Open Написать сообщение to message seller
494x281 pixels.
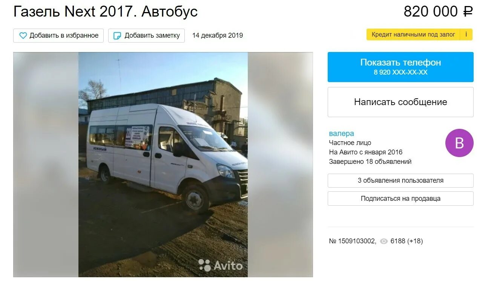tap(400, 102)
